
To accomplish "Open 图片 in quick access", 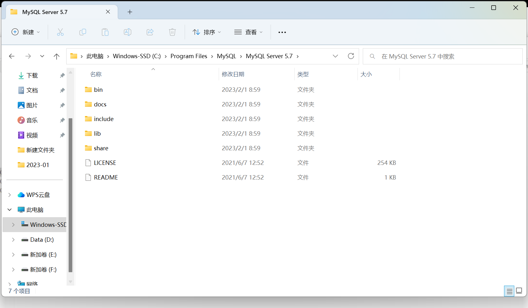I will point(32,105).
